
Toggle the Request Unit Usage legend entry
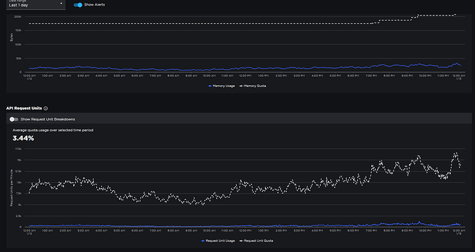(x=218, y=241)
